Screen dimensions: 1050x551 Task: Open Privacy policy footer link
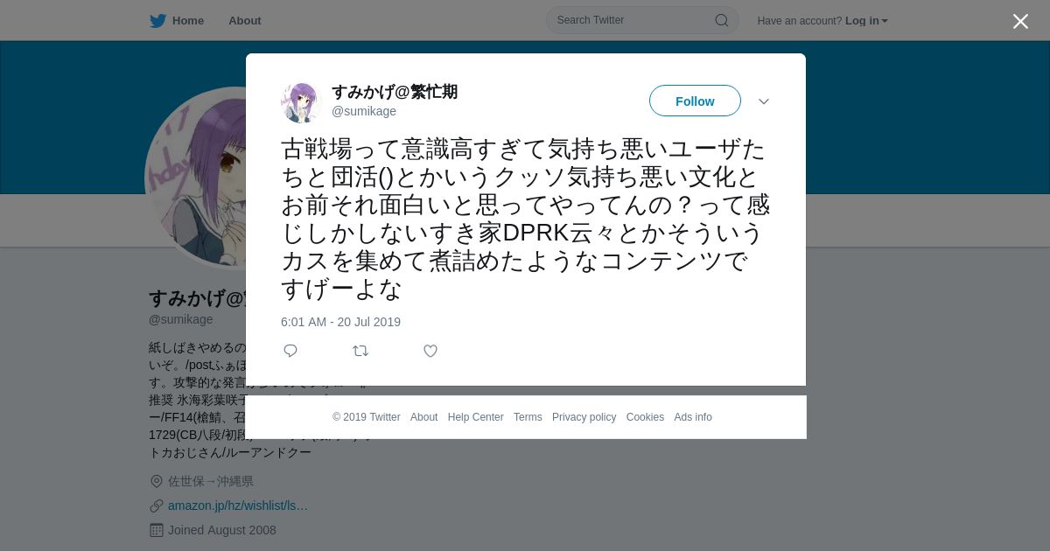pos(584,417)
